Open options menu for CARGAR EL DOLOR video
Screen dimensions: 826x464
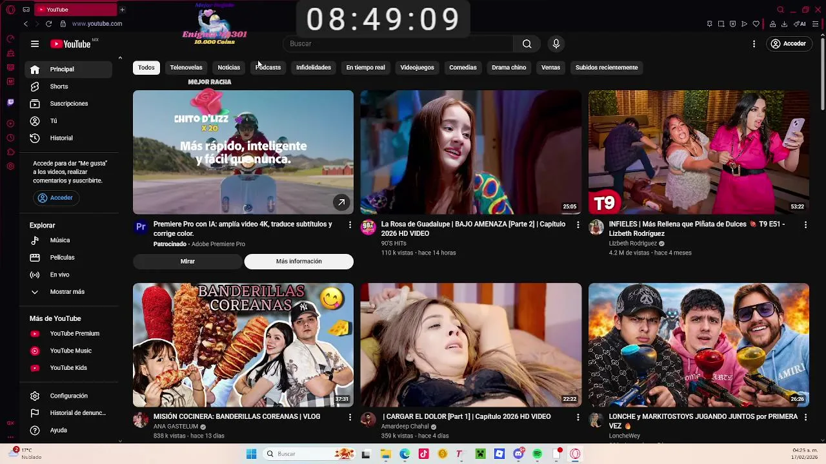pyautogui.click(x=578, y=418)
